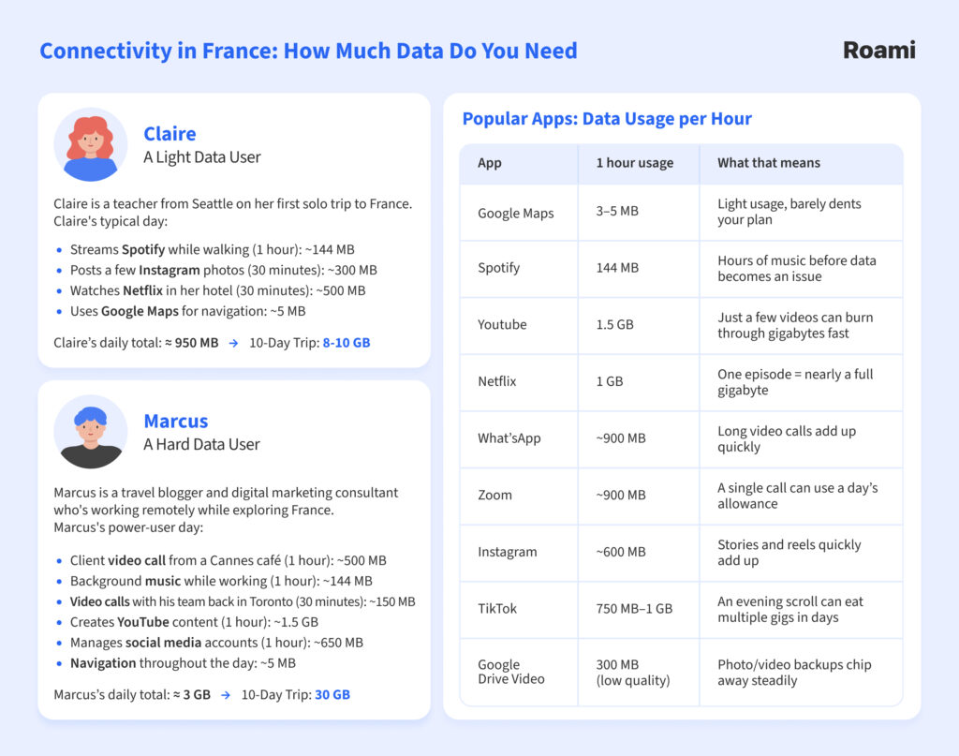Click the Claire name heading
This screenshot has width=959, height=756.
click(x=170, y=133)
